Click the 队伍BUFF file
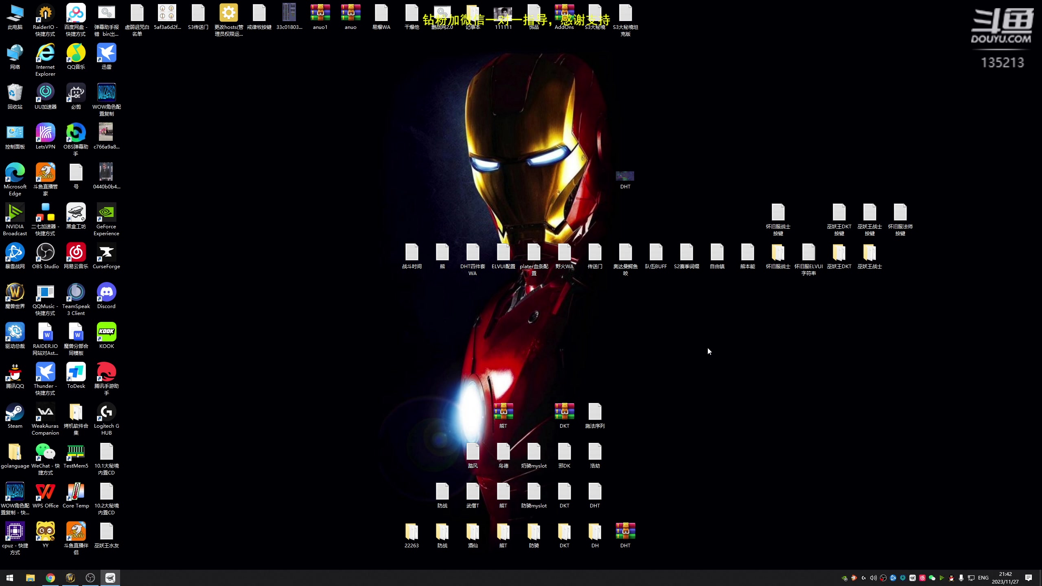 [656, 256]
